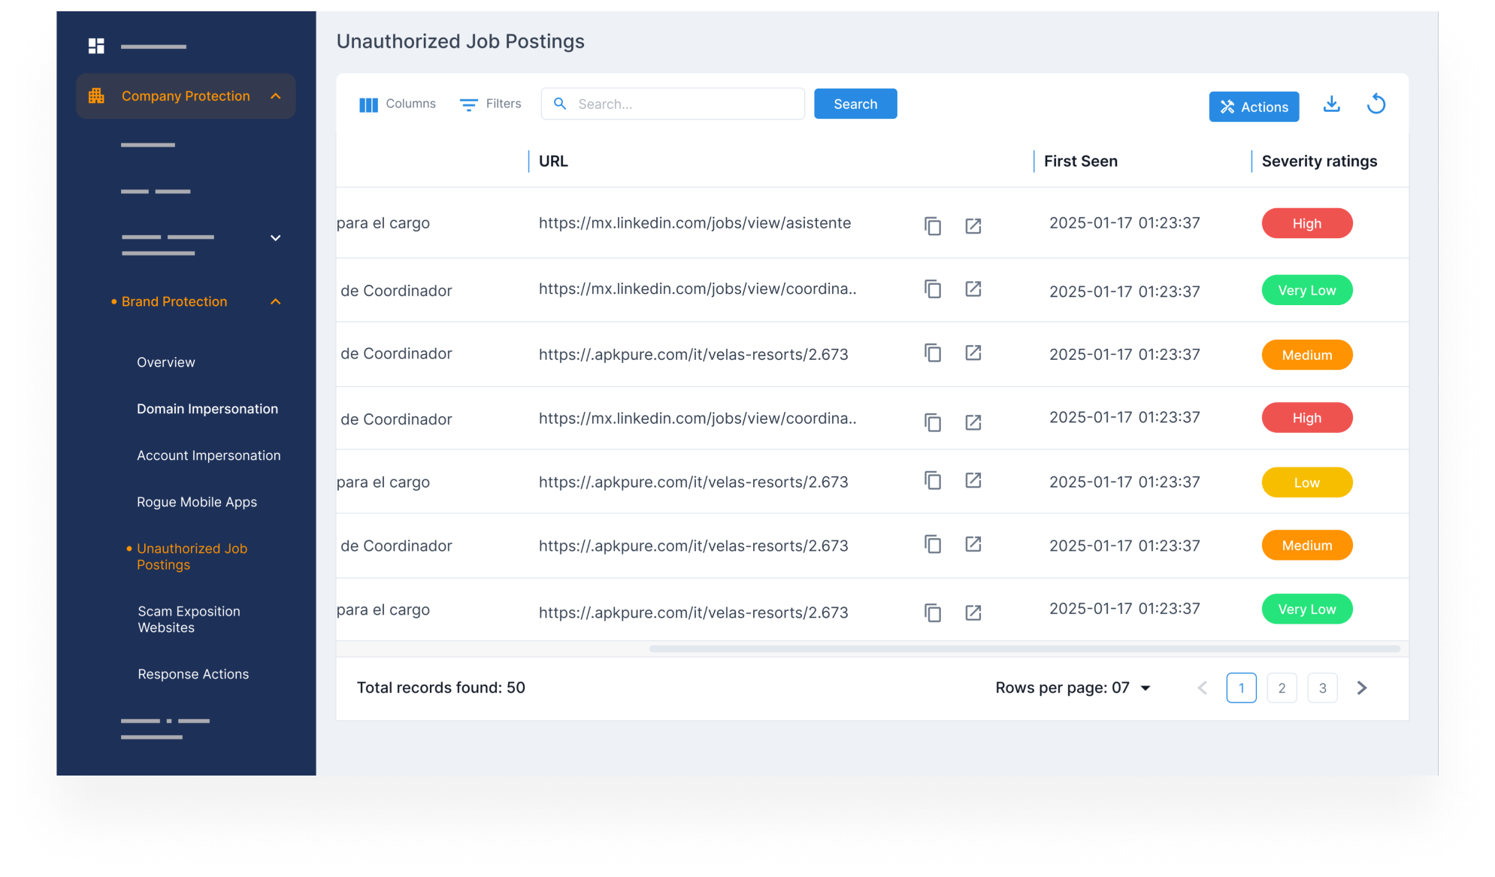This screenshot has height=877, width=1495.
Task: Open Account Impersonation in sidebar
Action: pyautogui.click(x=208, y=455)
